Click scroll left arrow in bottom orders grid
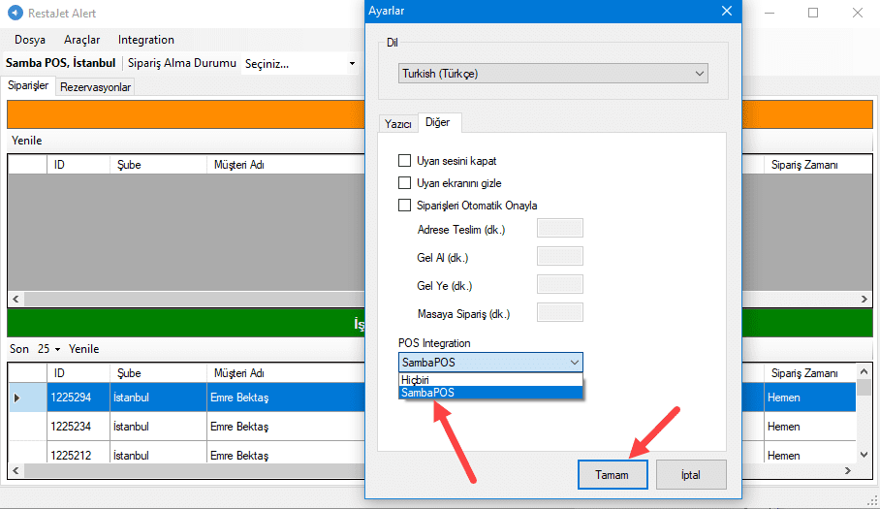This screenshot has height=509, width=880. pyautogui.click(x=14, y=470)
